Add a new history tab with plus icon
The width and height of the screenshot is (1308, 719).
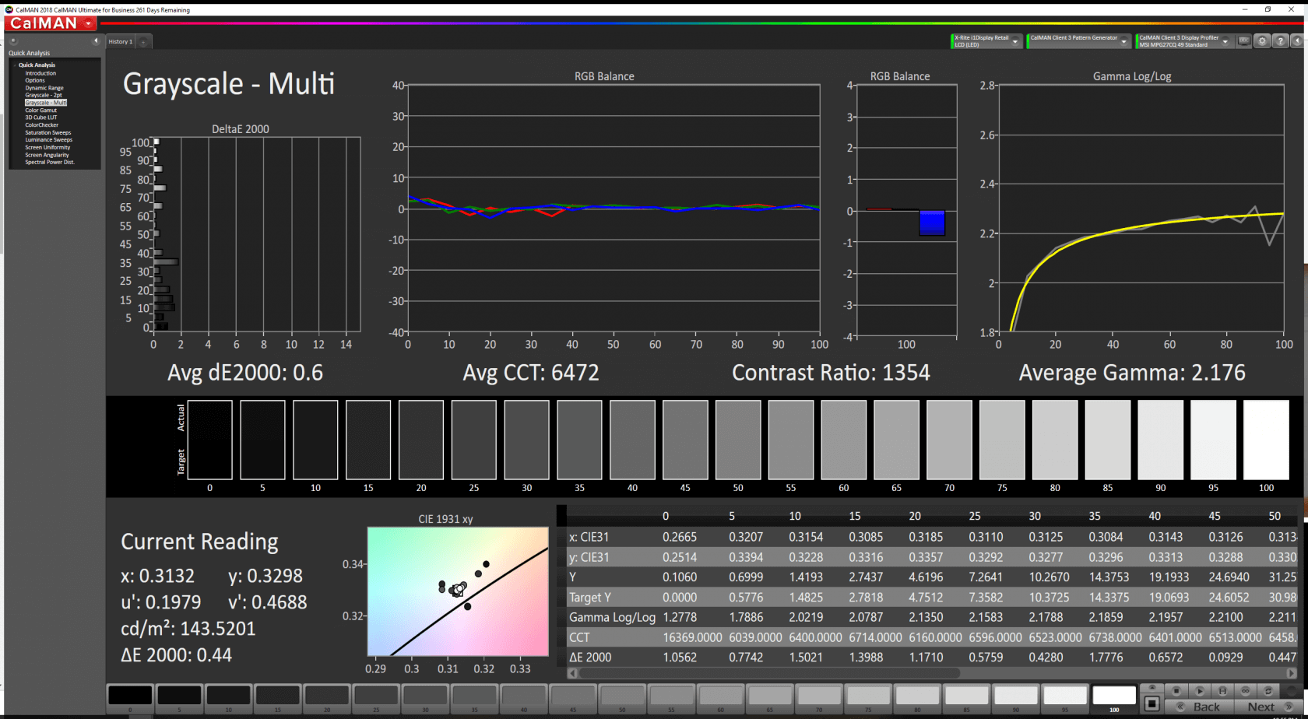pyautogui.click(x=143, y=42)
